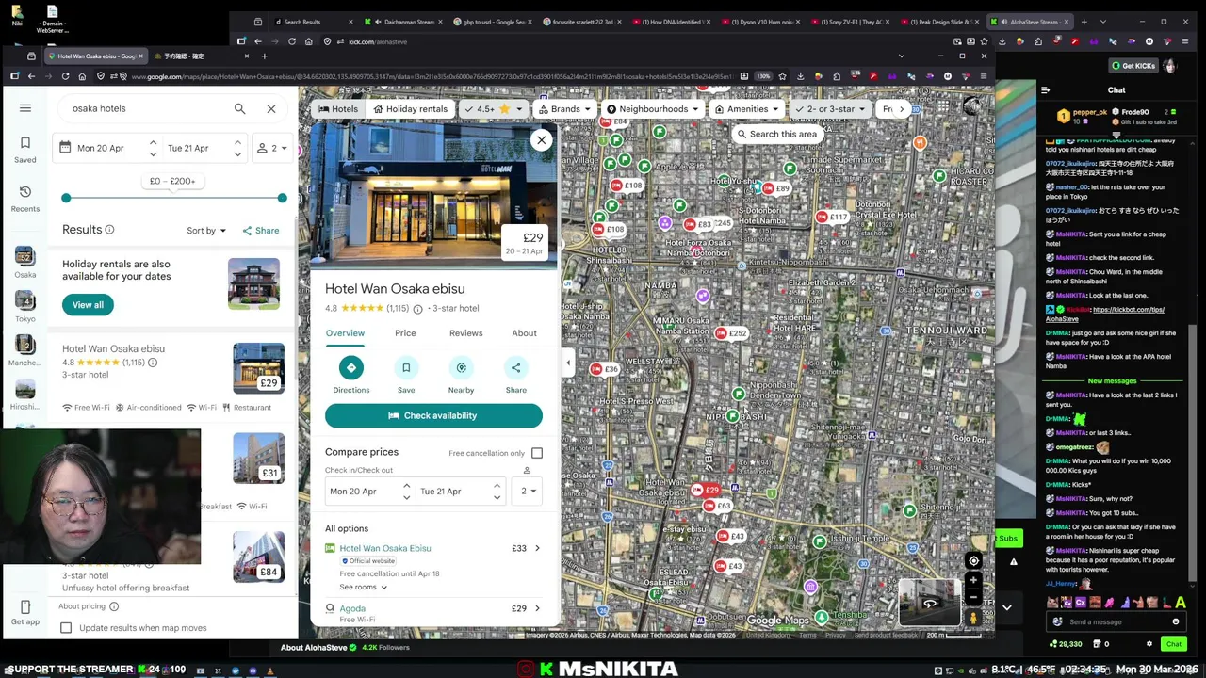Collapse the side panel arrow on map
The width and height of the screenshot is (1206, 678).
coord(567,363)
